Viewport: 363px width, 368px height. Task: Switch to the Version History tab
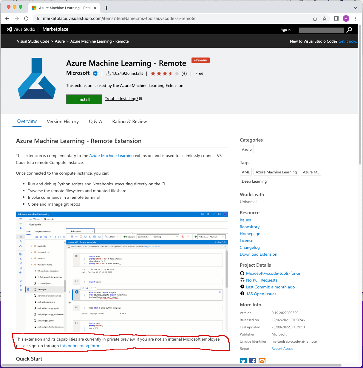[63, 121]
